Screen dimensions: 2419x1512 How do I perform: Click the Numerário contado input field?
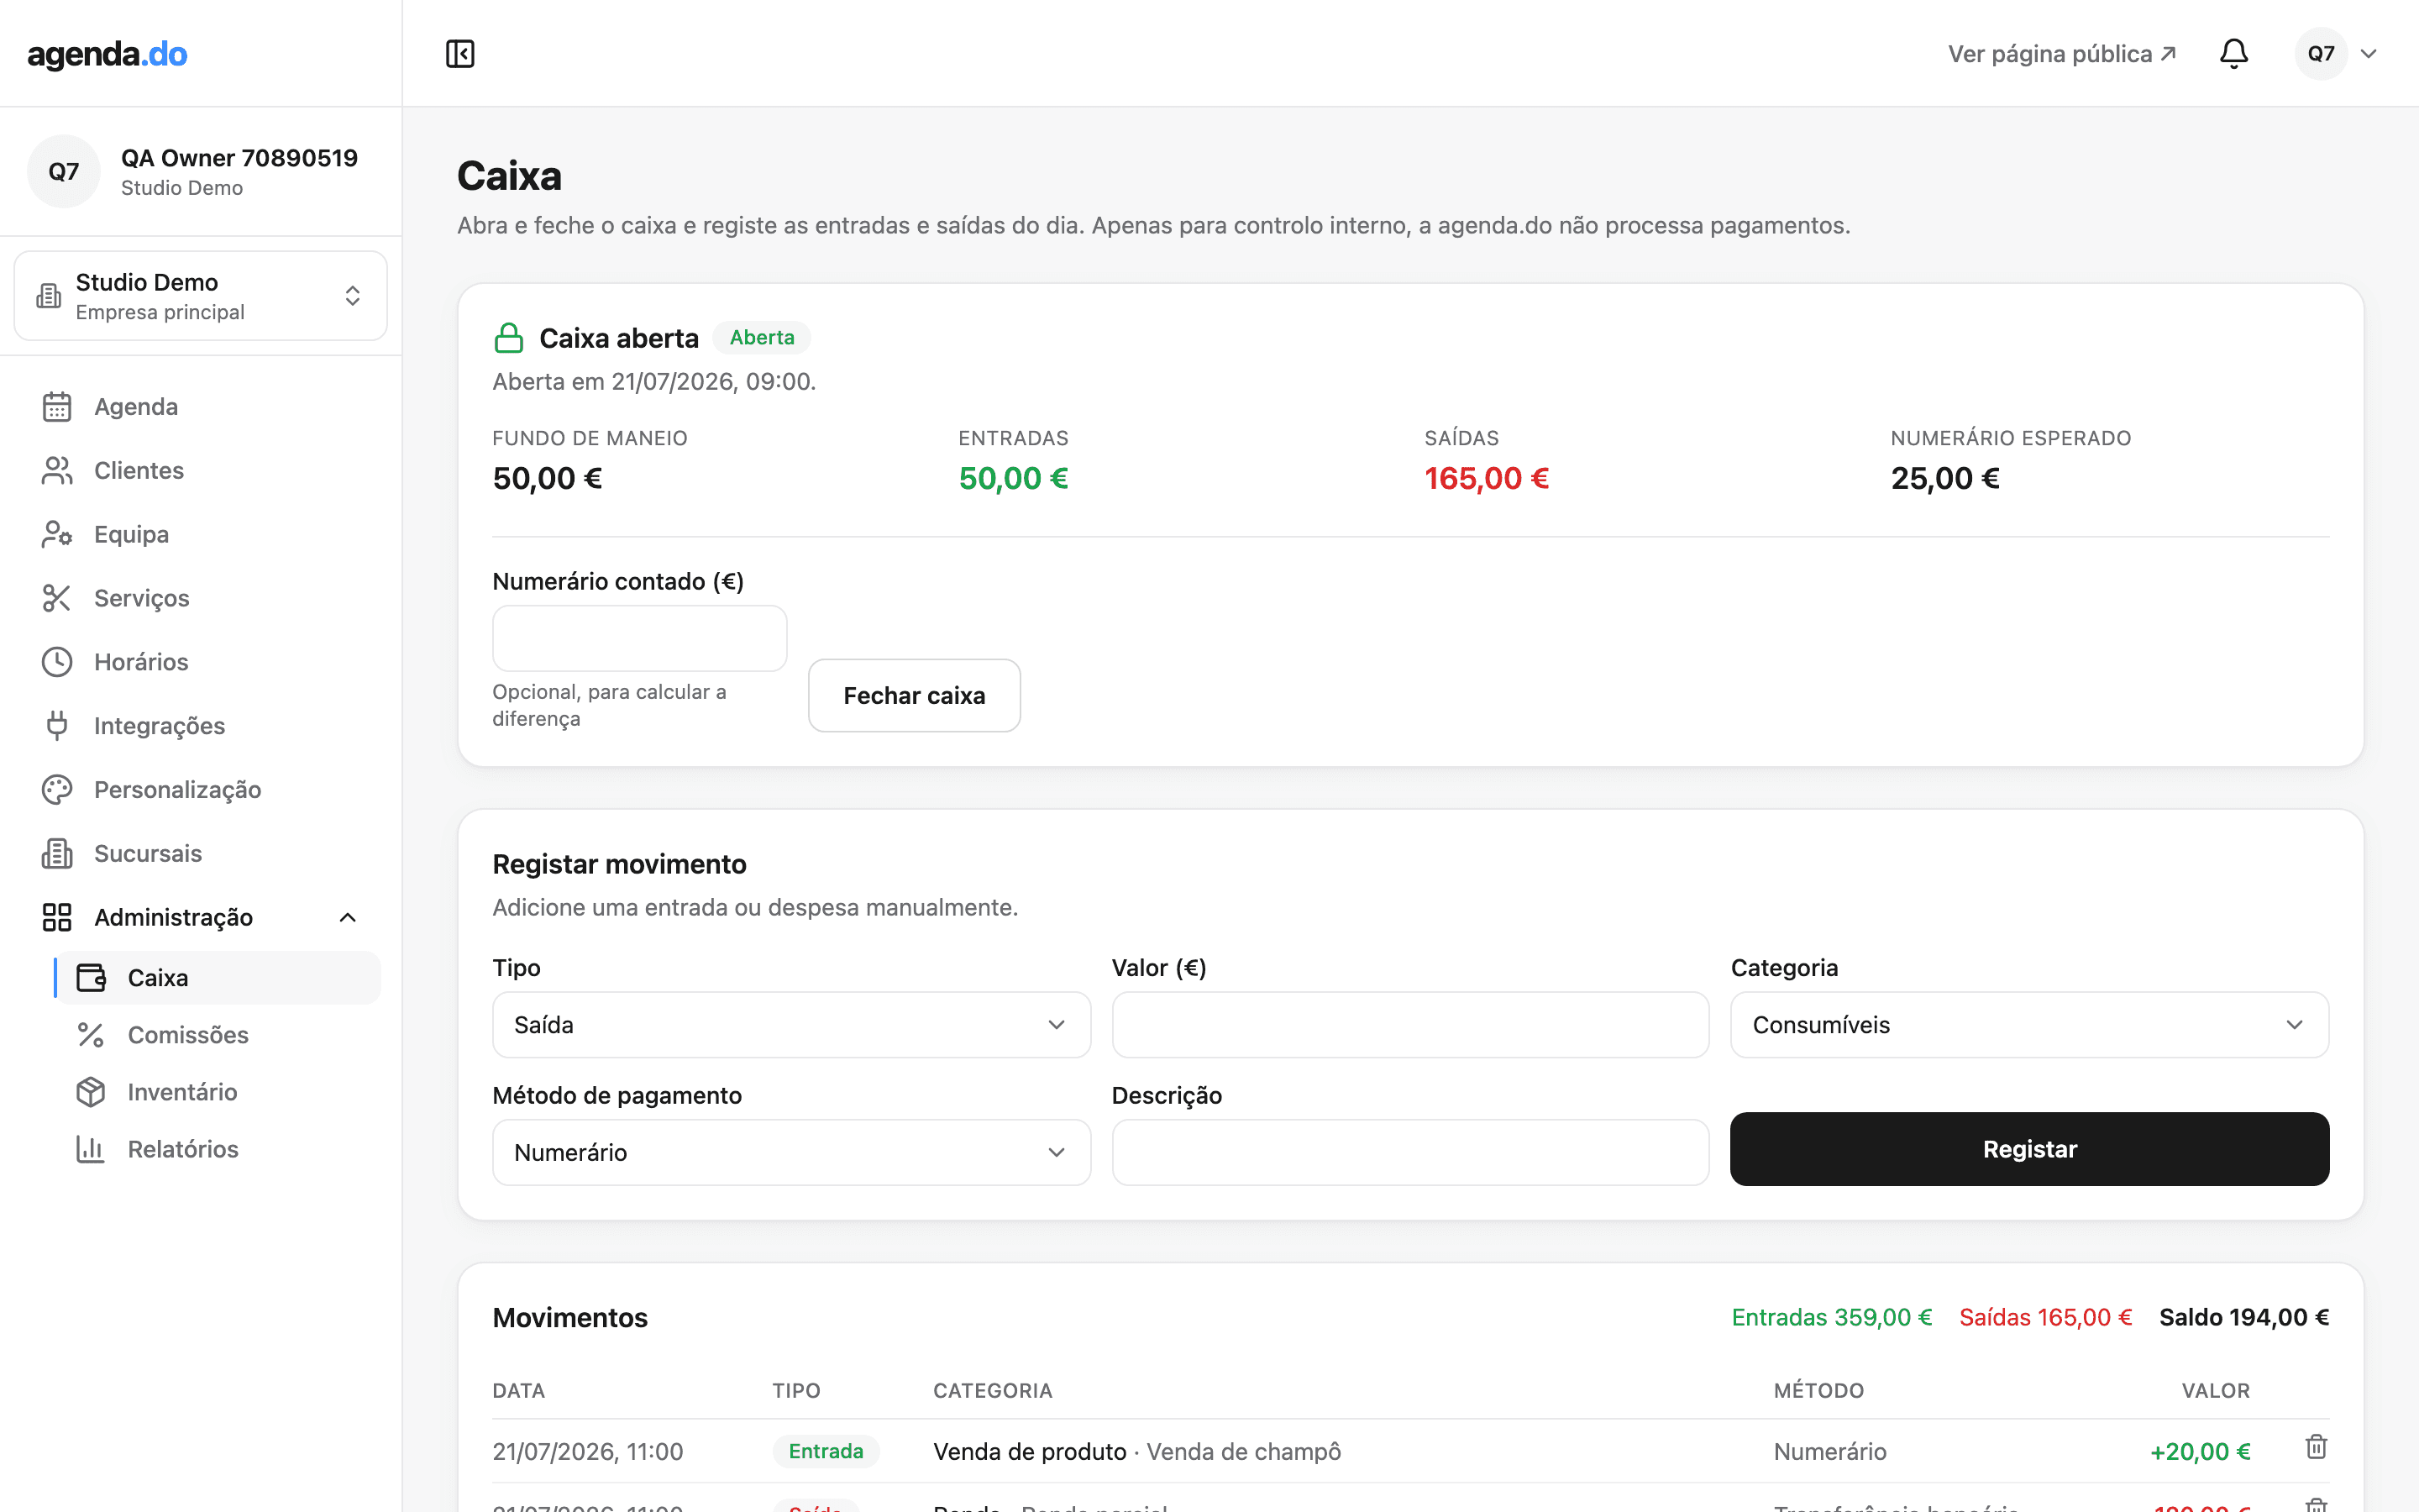[x=640, y=638]
